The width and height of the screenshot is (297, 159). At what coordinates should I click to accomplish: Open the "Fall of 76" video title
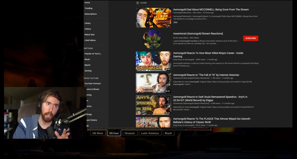click(206, 75)
